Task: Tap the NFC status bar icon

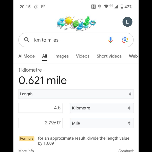Action: [x=93, y=7]
